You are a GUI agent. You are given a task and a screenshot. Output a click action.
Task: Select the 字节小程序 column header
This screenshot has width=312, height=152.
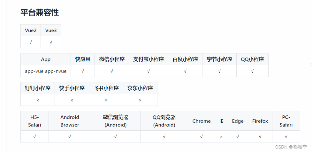tap(219, 59)
